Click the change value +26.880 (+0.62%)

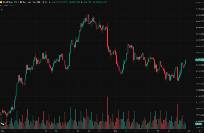[x=99, y=2]
